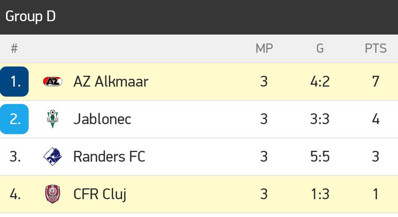Select the Randers FC horse logo
Image resolution: width=398 pixels, height=217 pixels.
pyautogui.click(x=53, y=156)
